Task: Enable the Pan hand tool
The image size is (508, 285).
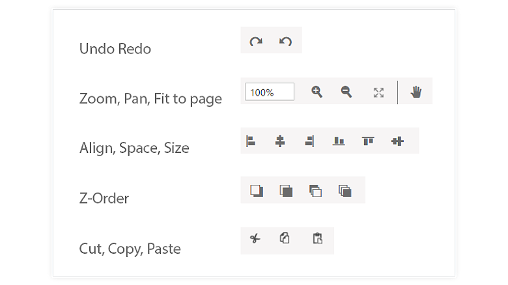Action: tap(416, 92)
